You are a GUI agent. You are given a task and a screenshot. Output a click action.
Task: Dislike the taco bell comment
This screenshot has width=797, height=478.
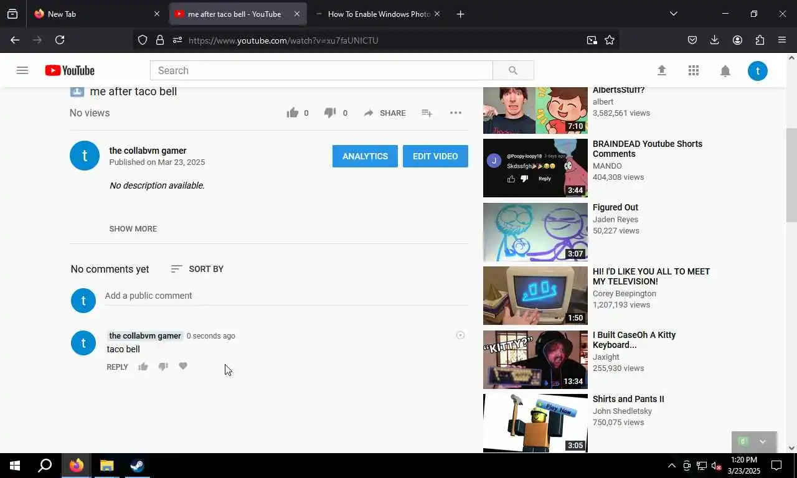point(163,367)
